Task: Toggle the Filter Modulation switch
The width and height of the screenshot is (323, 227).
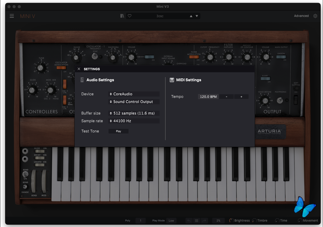Action: (x=194, y=57)
